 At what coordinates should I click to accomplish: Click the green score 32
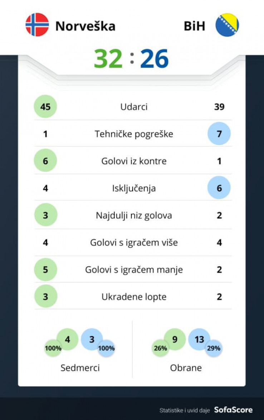click(108, 59)
